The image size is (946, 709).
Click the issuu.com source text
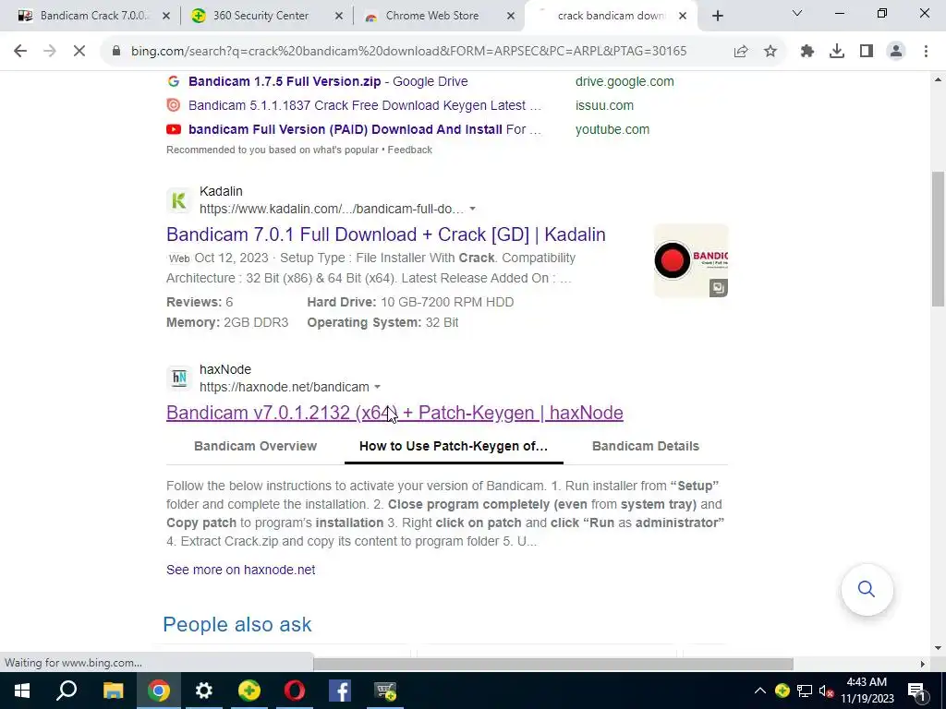[x=604, y=105]
